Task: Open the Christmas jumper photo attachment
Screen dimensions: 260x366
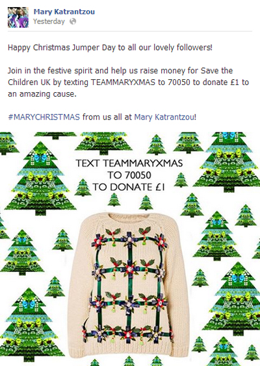Action: point(130,249)
